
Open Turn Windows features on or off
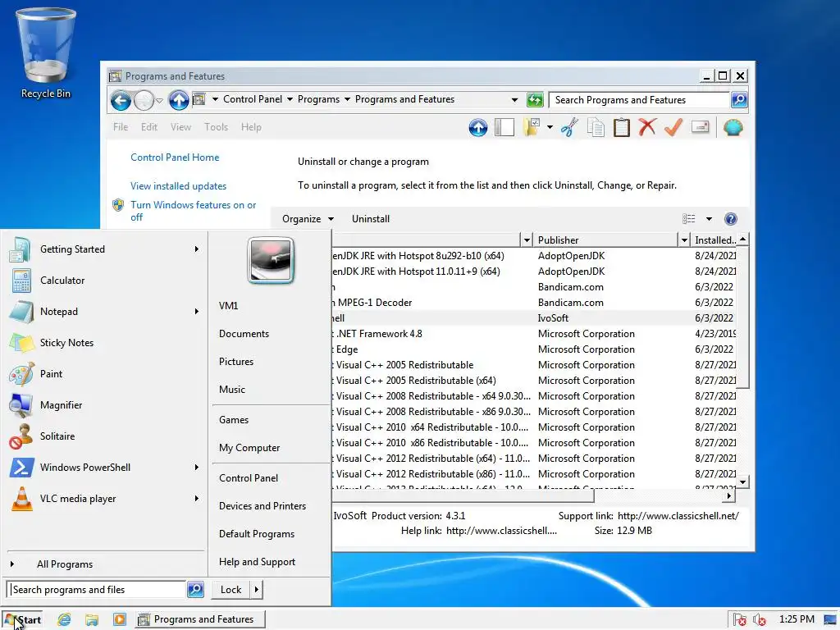(x=193, y=211)
